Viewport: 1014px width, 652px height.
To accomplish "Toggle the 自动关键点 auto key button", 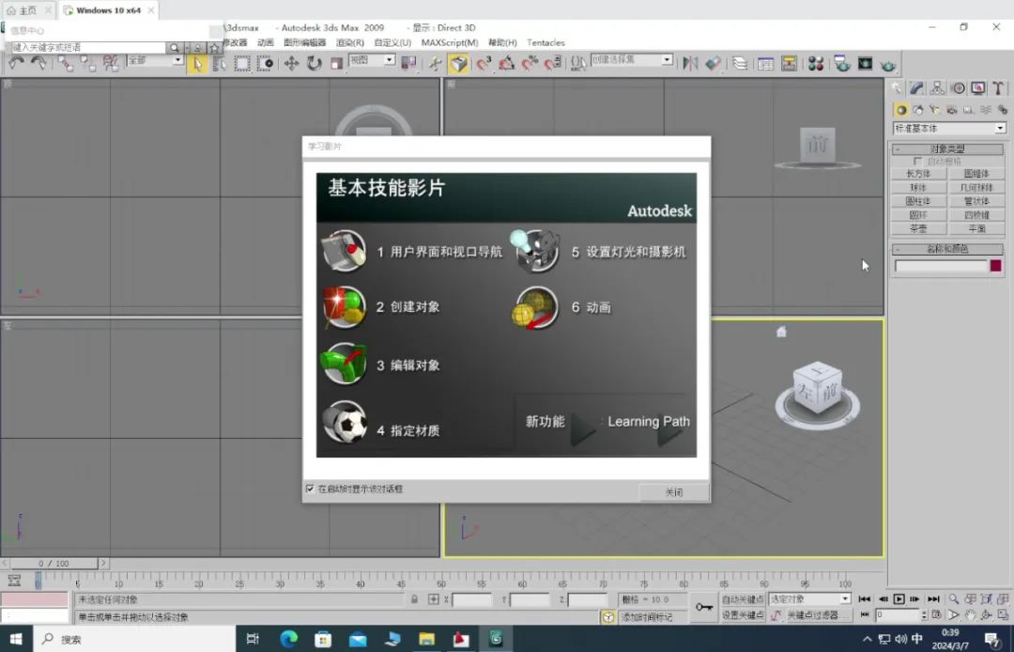I will (x=743, y=599).
